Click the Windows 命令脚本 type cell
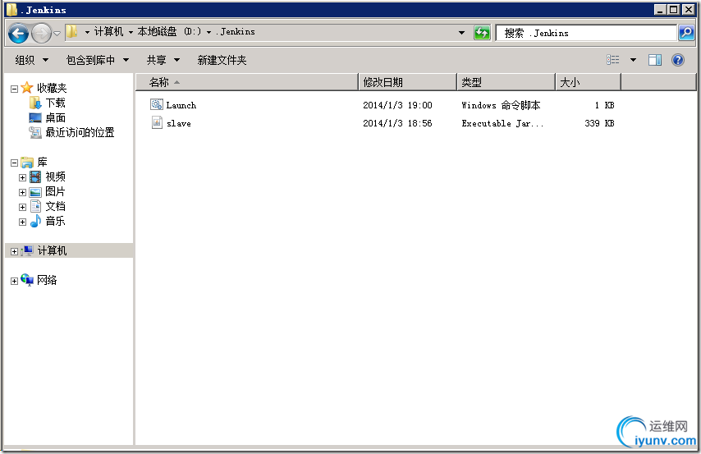Viewport: 701px width, 454px height. (501, 105)
